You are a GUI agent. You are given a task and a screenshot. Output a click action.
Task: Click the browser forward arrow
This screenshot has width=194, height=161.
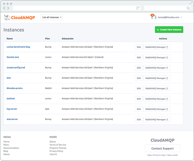click(8, 8)
